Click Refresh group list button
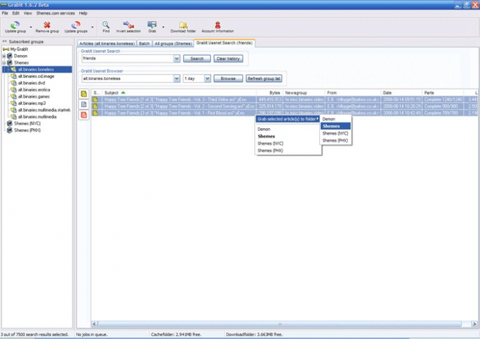Screen dimensions: 480x339 (x=264, y=78)
